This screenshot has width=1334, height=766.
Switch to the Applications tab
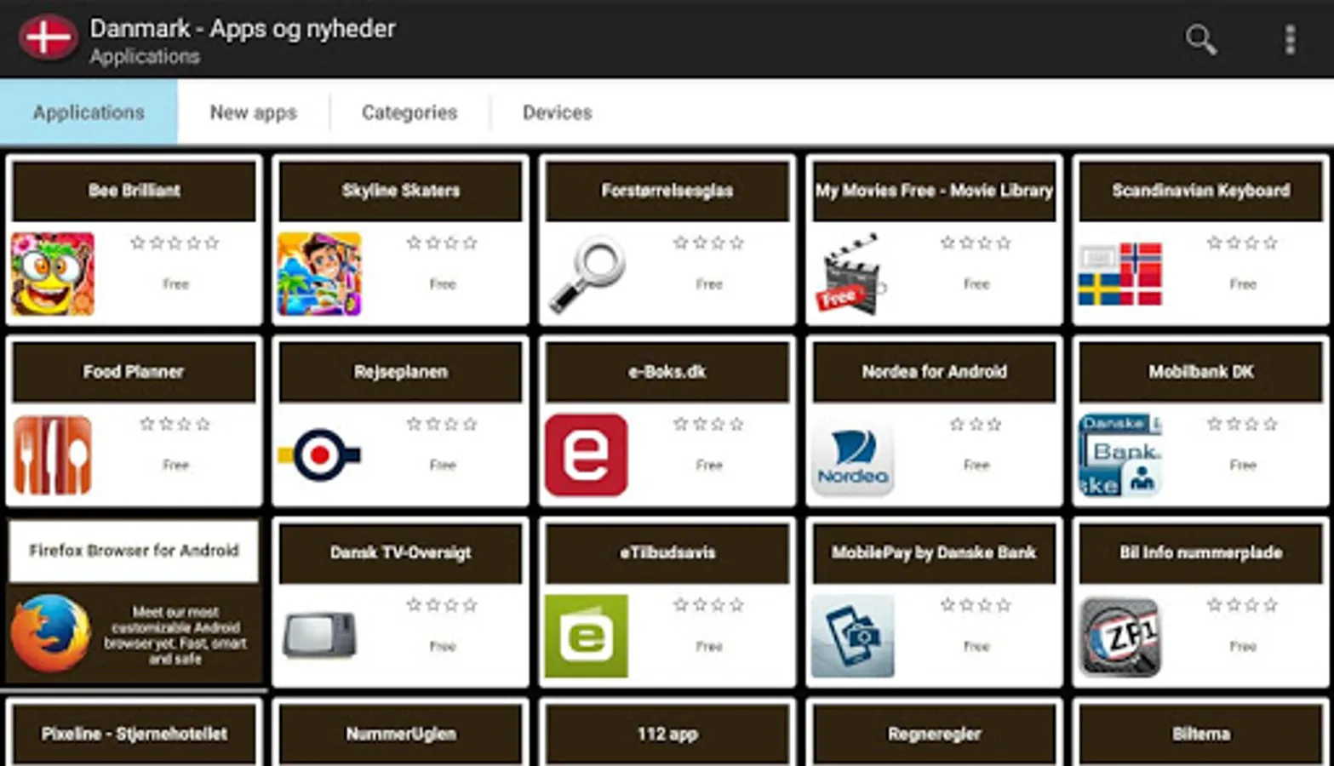click(x=89, y=112)
